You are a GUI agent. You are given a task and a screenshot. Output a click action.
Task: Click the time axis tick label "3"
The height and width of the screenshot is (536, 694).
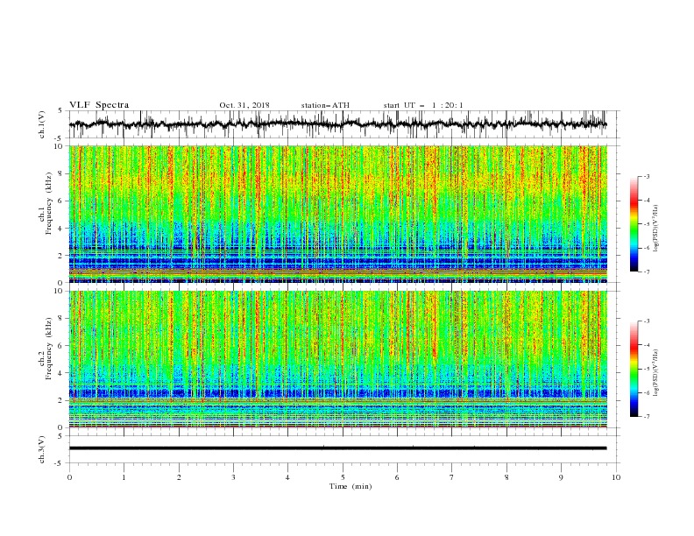tap(233, 477)
